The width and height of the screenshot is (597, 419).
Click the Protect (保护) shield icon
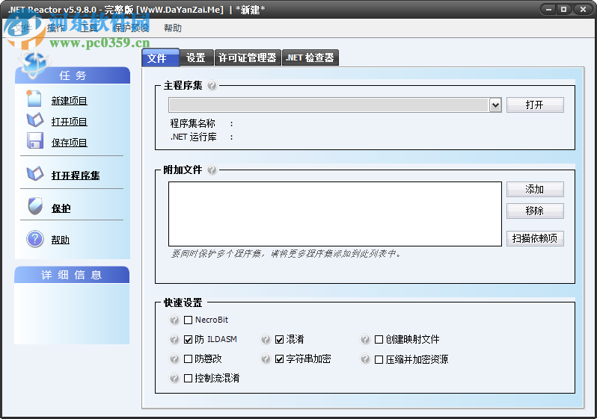[35, 206]
